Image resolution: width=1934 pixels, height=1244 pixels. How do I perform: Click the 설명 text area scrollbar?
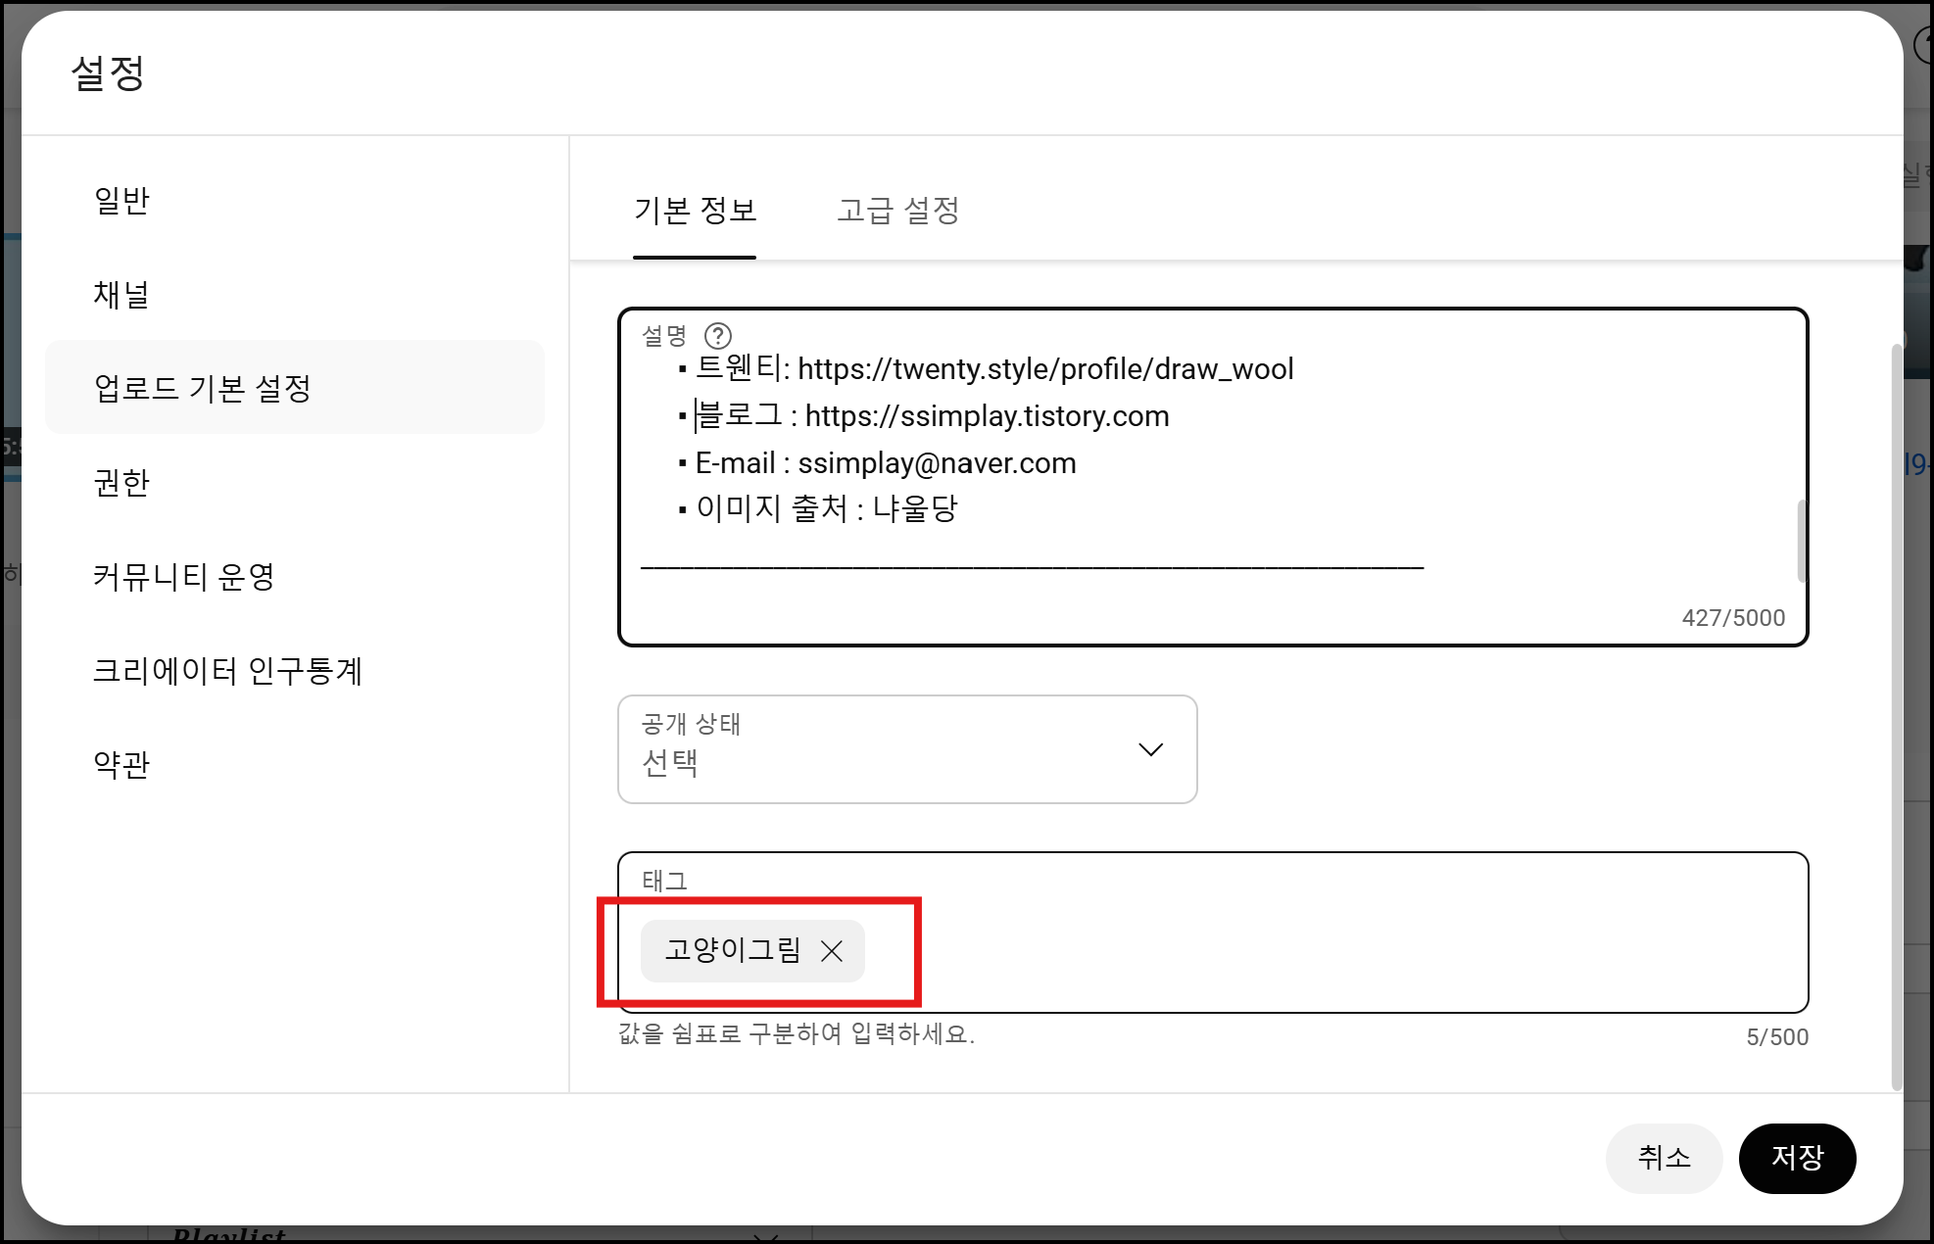[1801, 541]
